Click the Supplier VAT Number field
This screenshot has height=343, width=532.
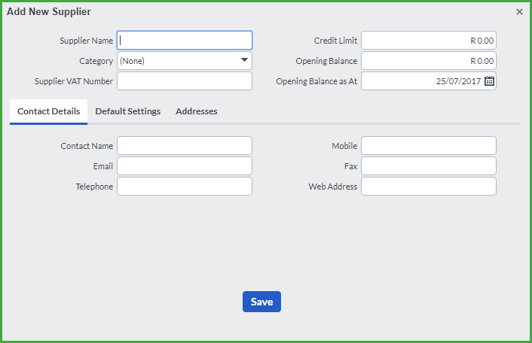185,81
